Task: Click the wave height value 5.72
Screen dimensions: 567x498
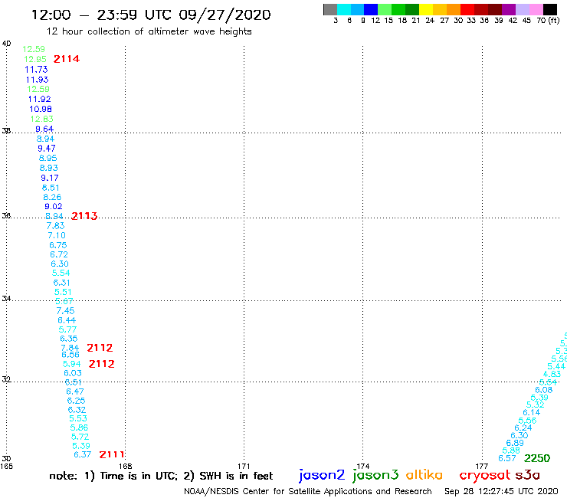Action: [80, 437]
